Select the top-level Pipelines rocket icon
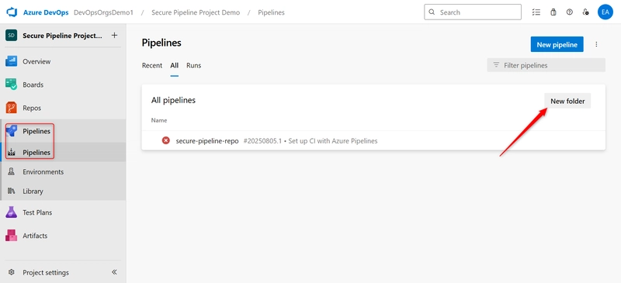The image size is (621, 283). 11,131
